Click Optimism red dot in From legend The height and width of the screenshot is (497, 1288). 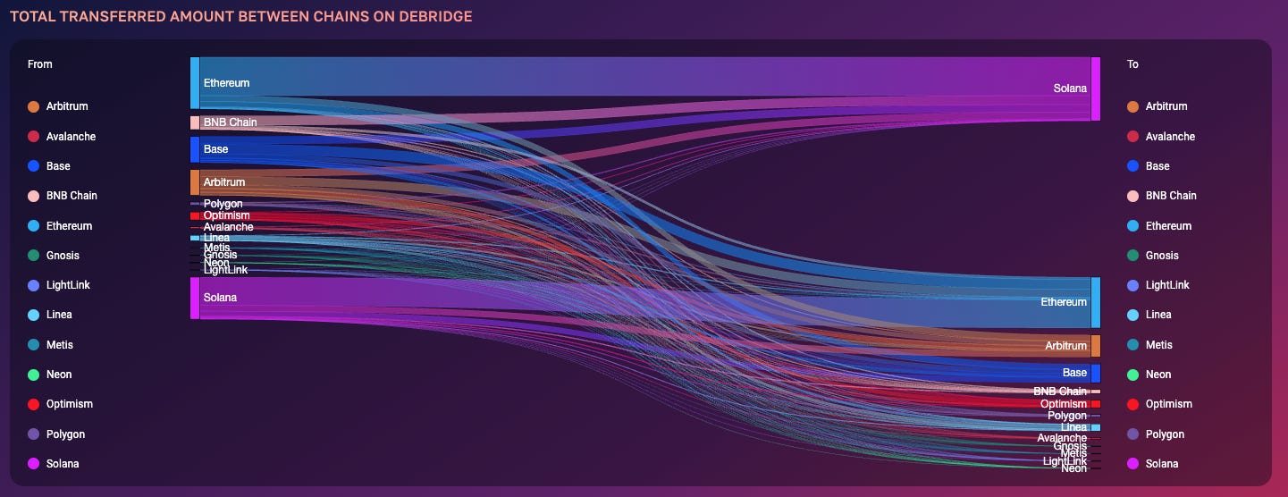point(34,404)
